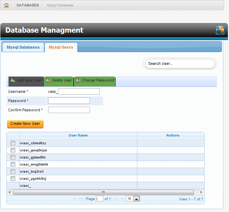
Task: Click the database logo icon in header
Action: point(220,30)
